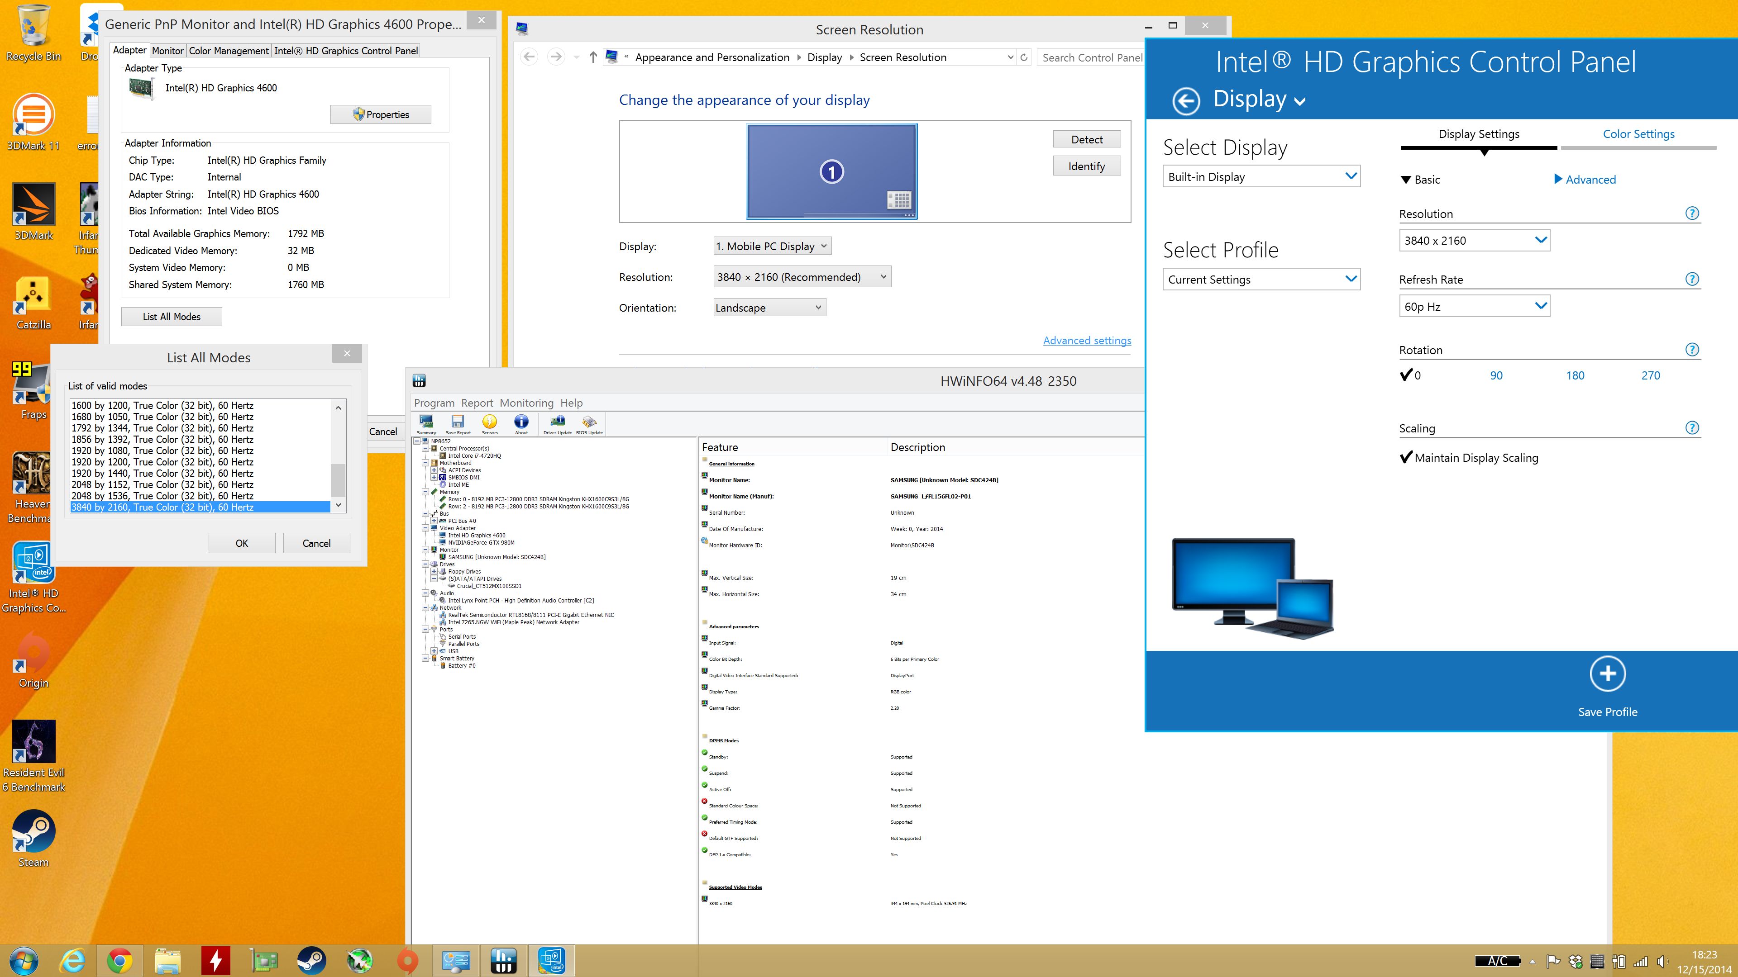Image resolution: width=1738 pixels, height=977 pixels.
Task: Expand the SMBIOS DMI tree node
Action: pos(434,477)
